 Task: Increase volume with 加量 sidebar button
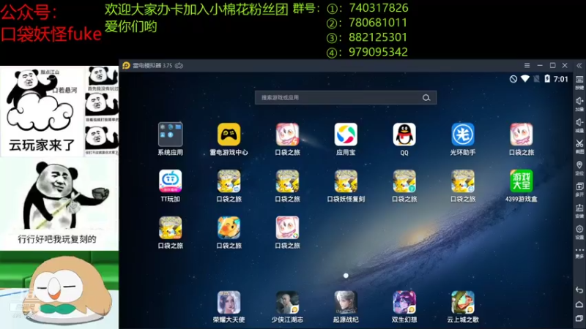tap(579, 104)
